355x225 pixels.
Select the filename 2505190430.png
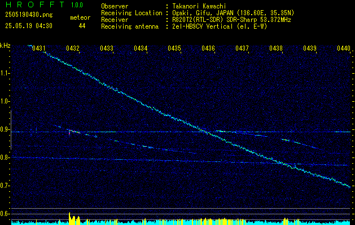click(x=29, y=15)
